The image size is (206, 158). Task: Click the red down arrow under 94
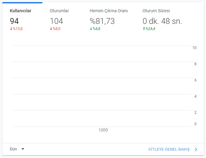click(11, 29)
